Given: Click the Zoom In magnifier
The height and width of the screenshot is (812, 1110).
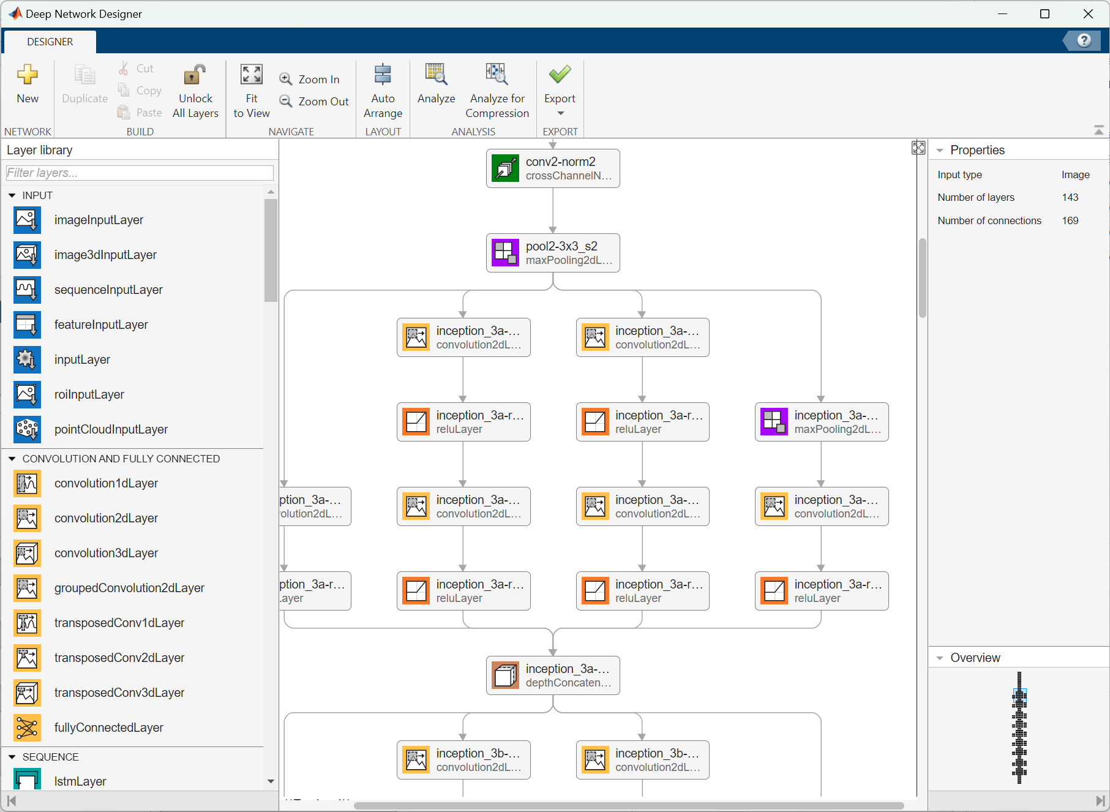Looking at the screenshot, I should [x=286, y=79].
